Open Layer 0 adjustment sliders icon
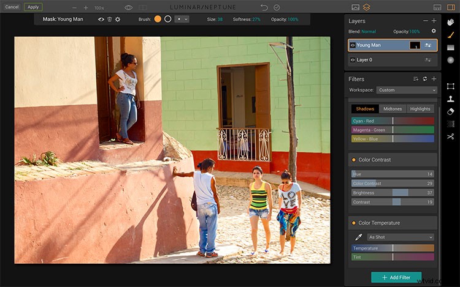Viewport: 460px width, 287px height. [x=428, y=60]
